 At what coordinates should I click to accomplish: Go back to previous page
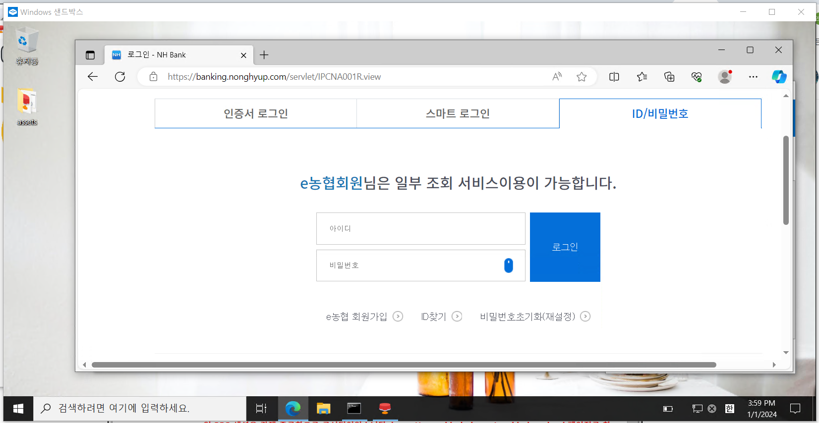[x=93, y=77]
